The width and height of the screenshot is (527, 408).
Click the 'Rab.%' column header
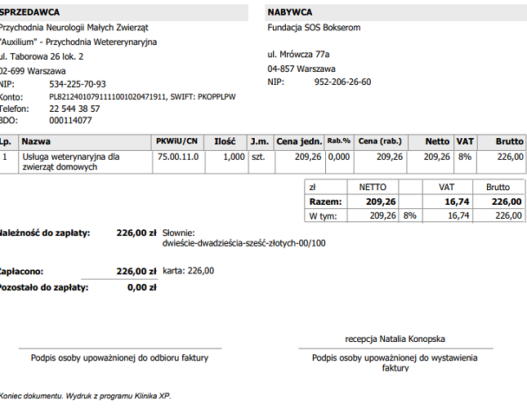339,141
